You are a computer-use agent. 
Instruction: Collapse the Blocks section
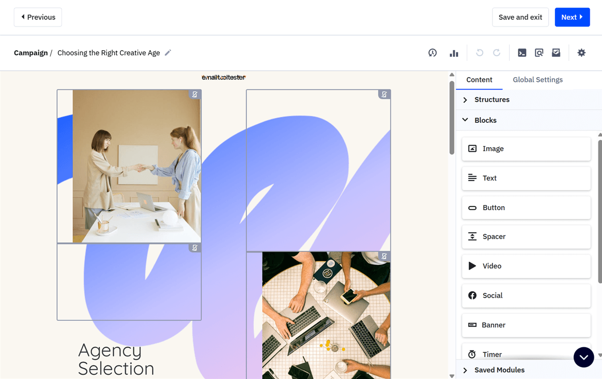pos(529,120)
